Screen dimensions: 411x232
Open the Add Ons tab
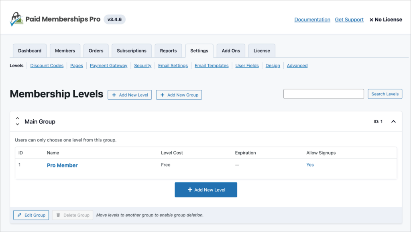(231, 50)
